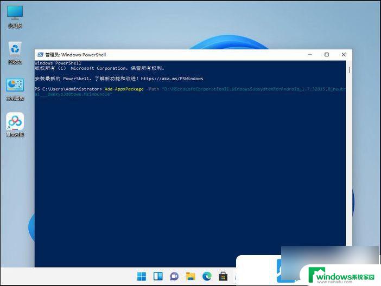Open File Explorer from taskbar
Image resolution: width=381 pixels, height=286 pixels.
[190, 276]
